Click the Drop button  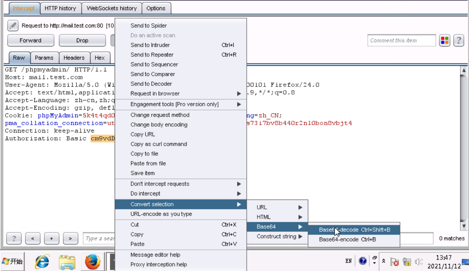click(82, 40)
